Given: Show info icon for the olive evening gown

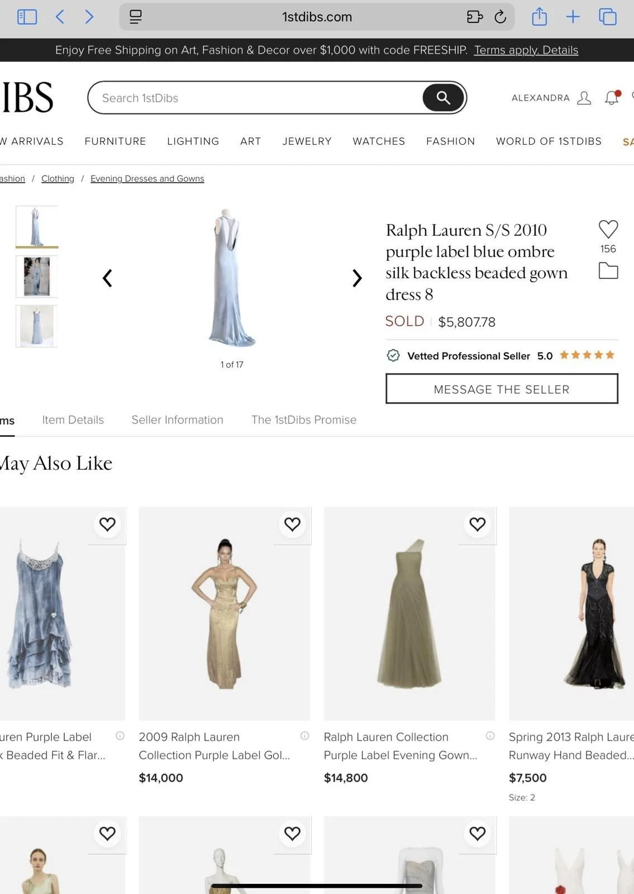Looking at the screenshot, I should click(x=490, y=736).
